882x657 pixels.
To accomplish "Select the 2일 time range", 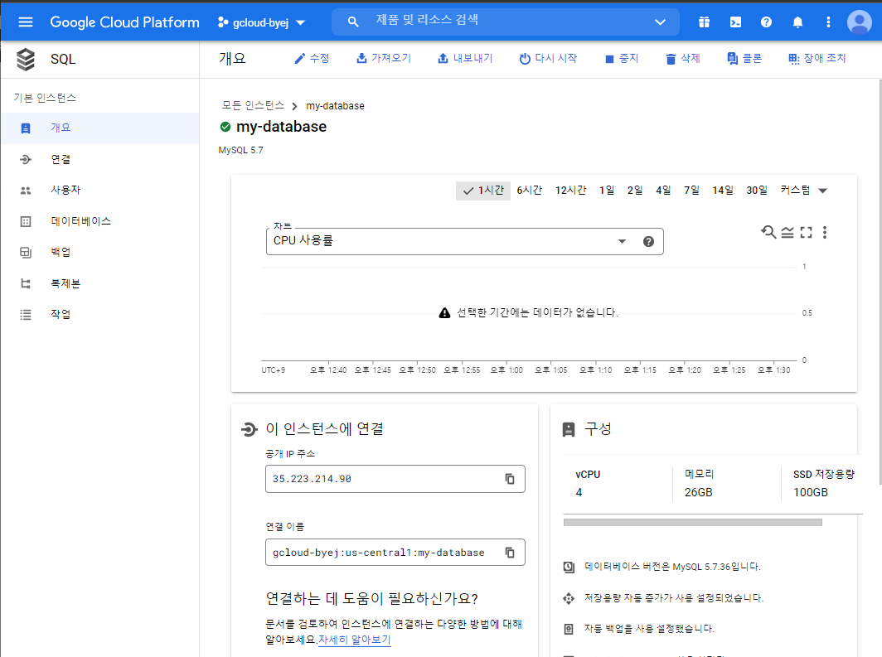I will point(634,191).
